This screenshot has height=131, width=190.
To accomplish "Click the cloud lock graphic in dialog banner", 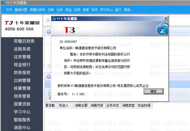I will (162, 29).
